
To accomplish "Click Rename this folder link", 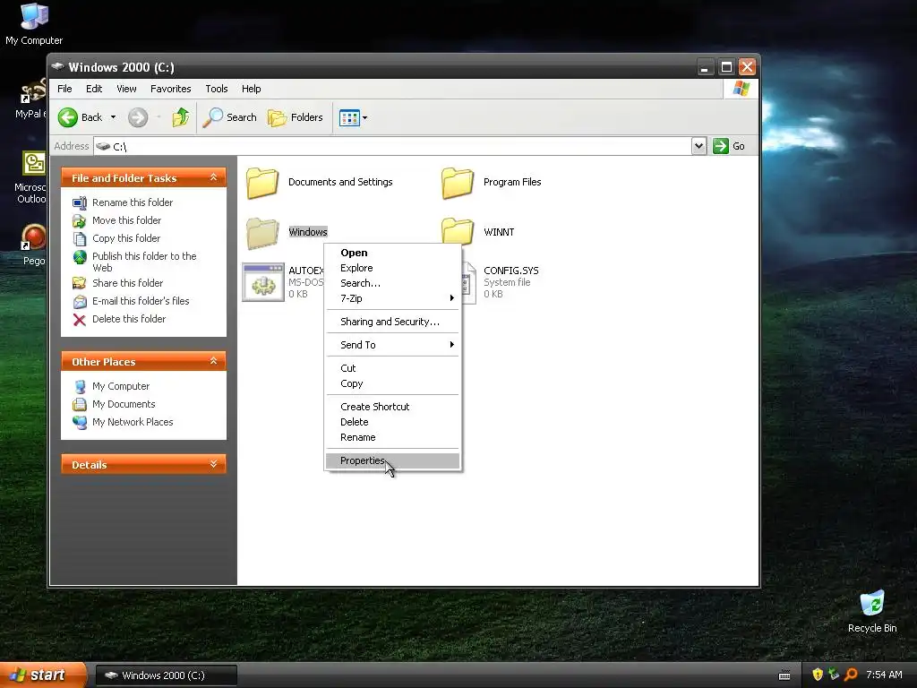I will point(133,202).
